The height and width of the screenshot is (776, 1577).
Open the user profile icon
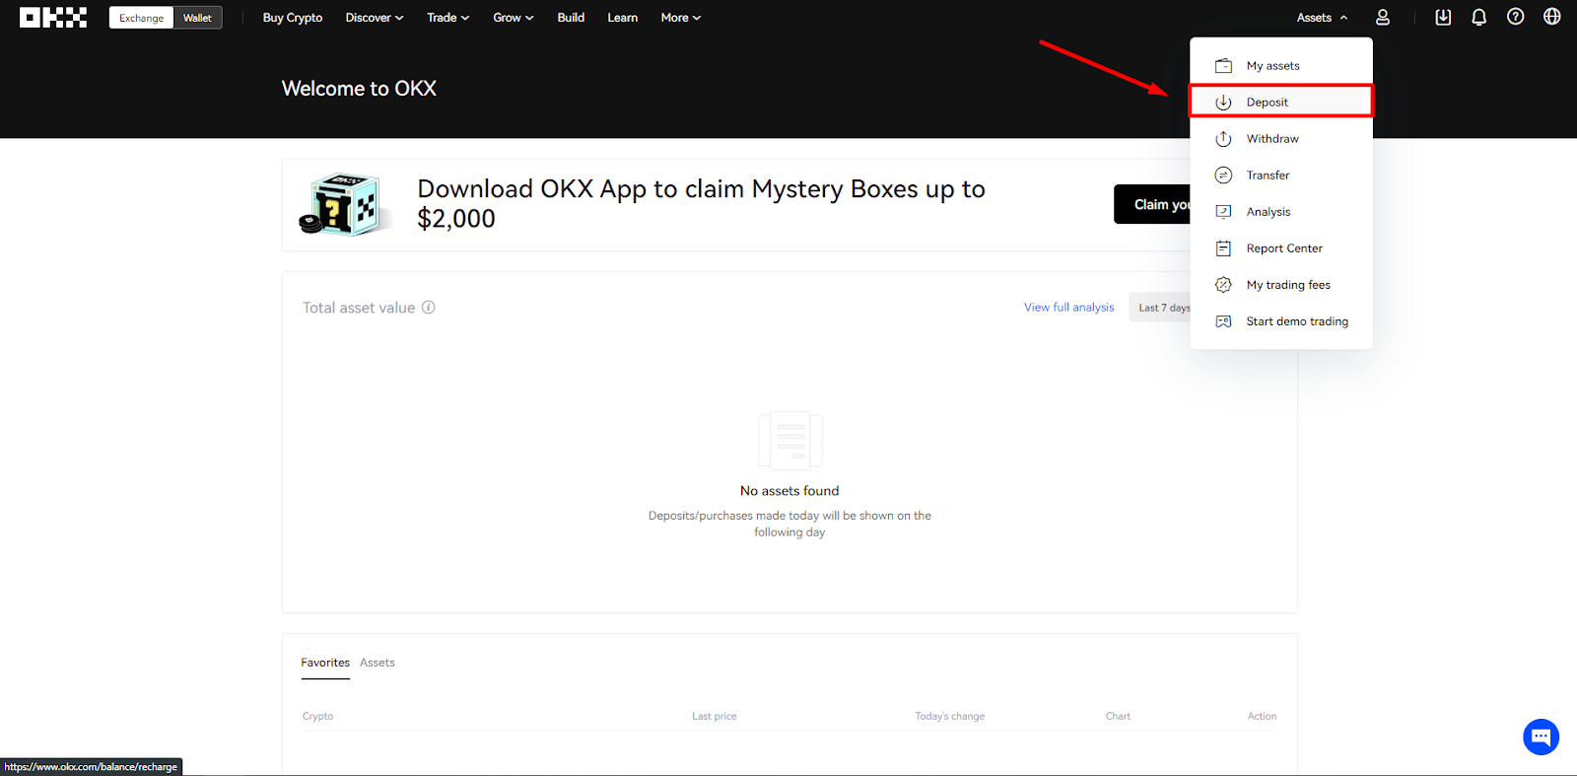pos(1383,18)
